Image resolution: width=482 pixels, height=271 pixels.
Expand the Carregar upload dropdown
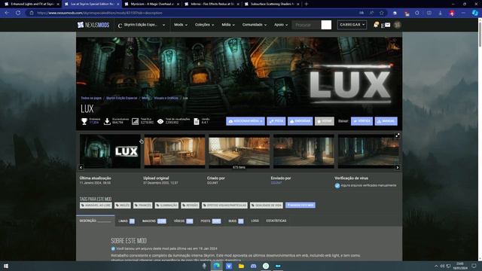[352, 25]
